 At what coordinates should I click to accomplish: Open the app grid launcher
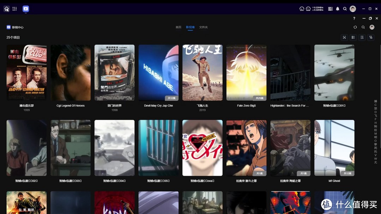[14, 9]
